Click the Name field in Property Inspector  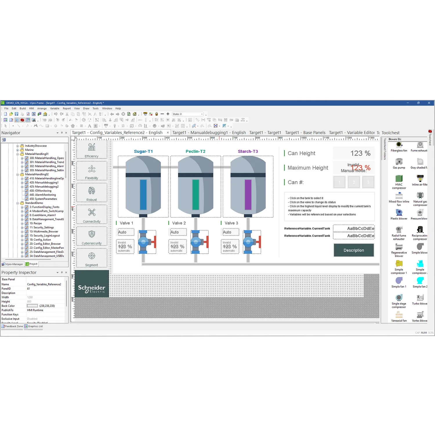pyautogui.click(x=46, y=284)
